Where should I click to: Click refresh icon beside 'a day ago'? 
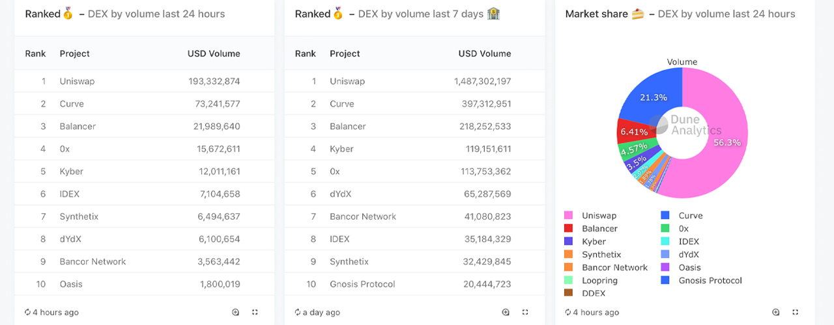pos(298,312)
